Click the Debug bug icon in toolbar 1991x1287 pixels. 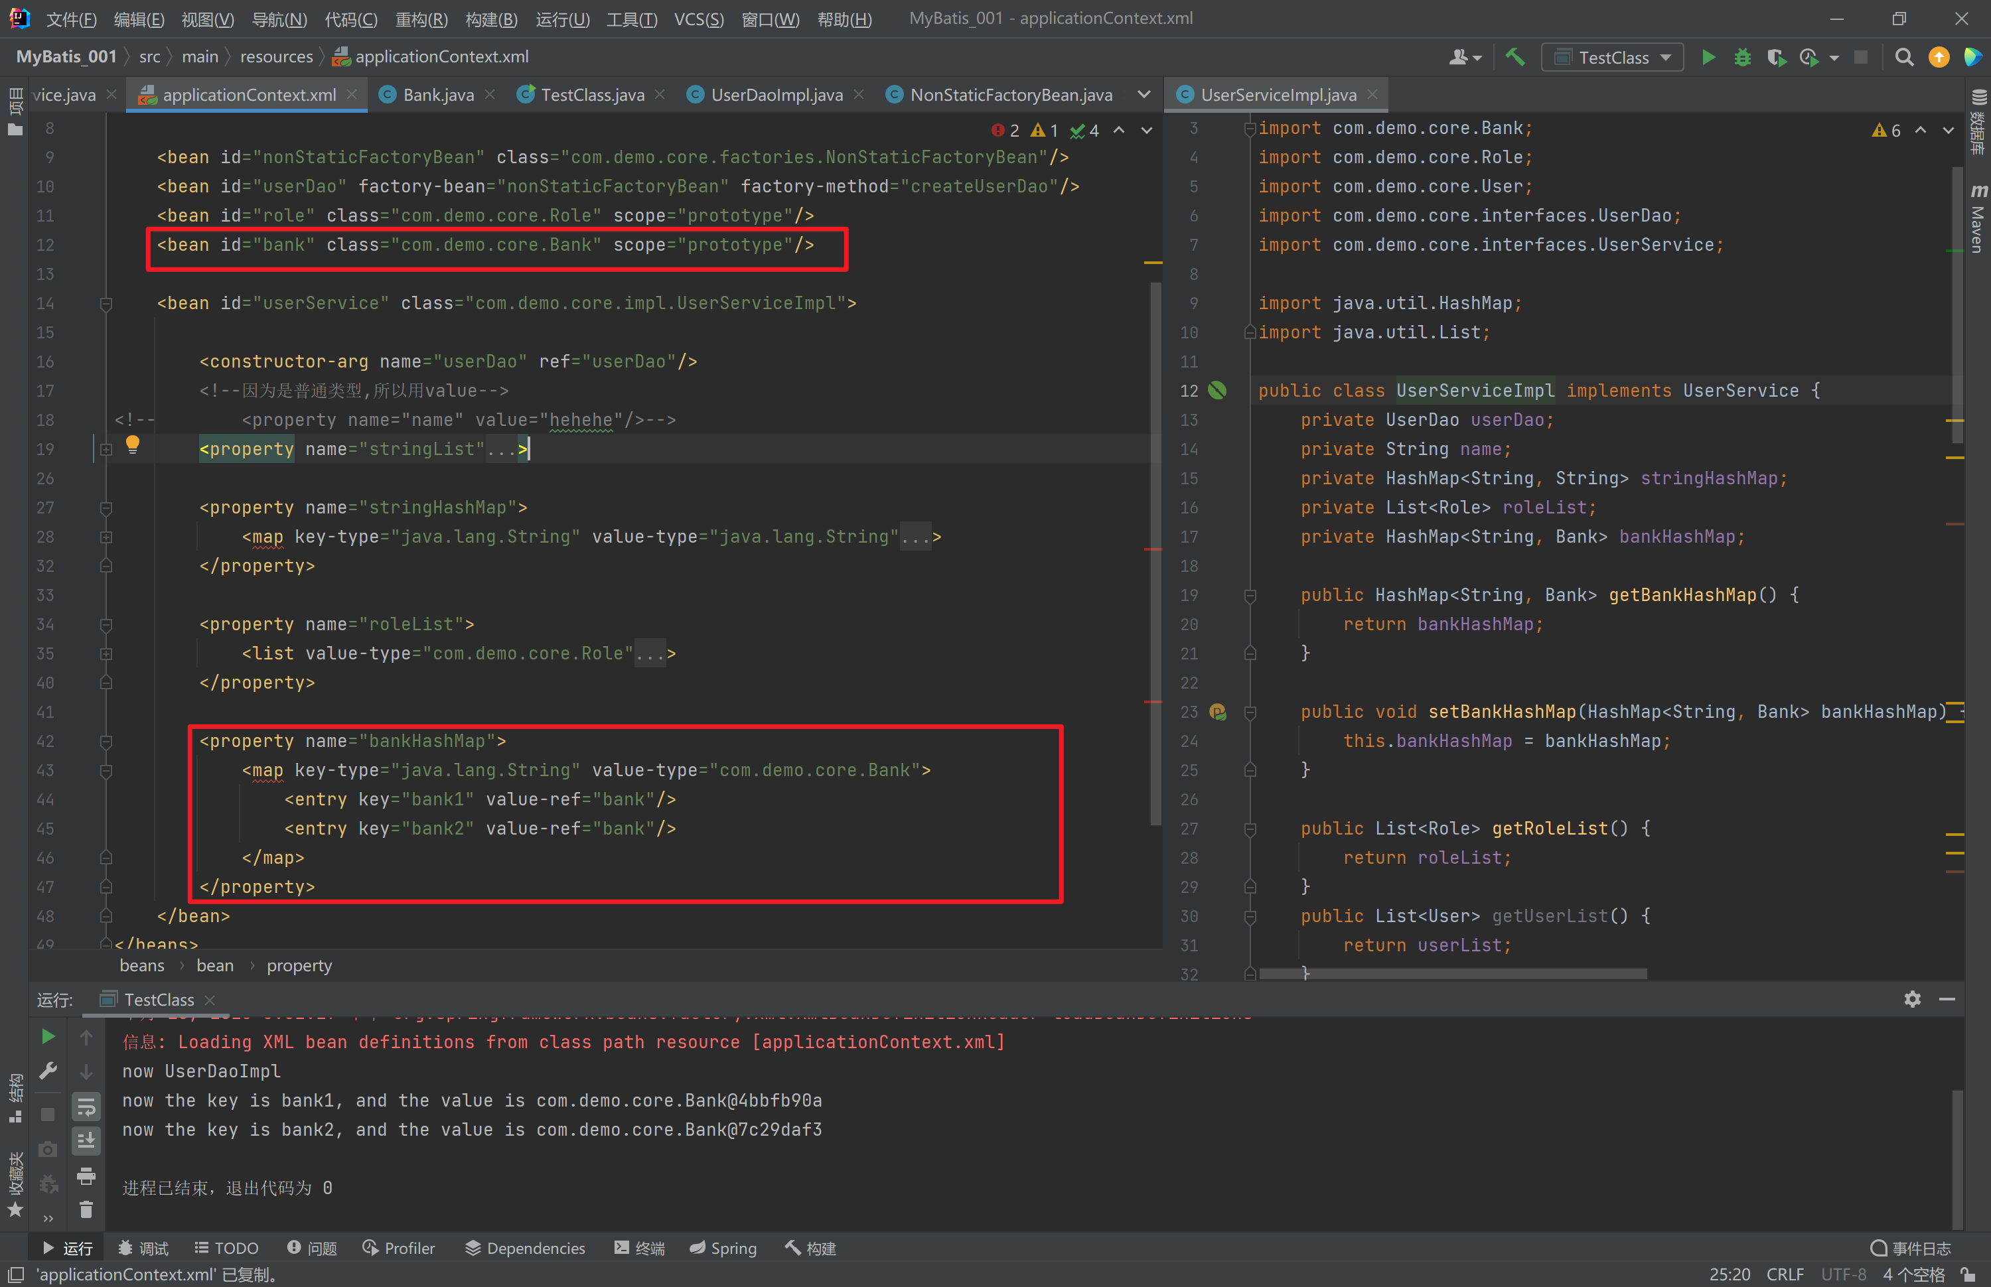[x=1742, y=57]
